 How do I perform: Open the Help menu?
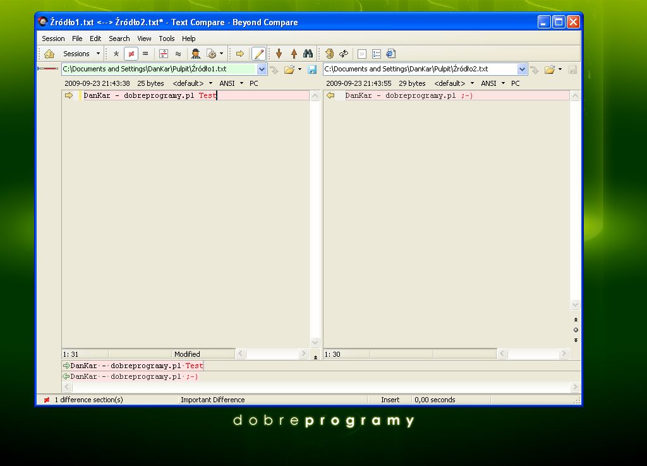(x=188, y=39)
